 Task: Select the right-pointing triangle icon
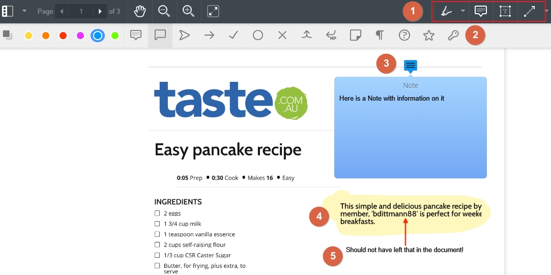pyautogui.click(x=185, y=35)
